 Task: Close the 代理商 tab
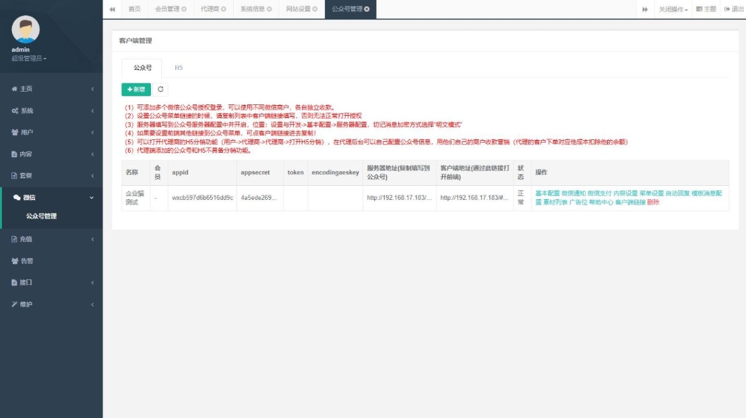[224, 9]
